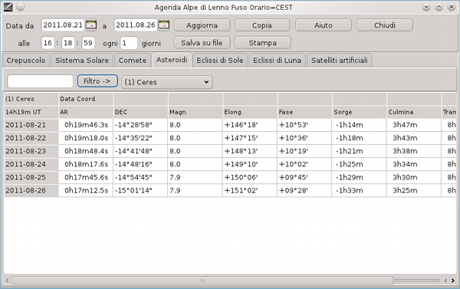Image resolution: width=460 pixels, height=289 pixels.
Task: Select row 2011-08-26
Action: click(31, 190)
